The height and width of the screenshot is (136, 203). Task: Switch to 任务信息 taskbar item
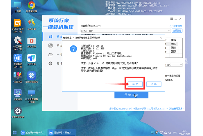tap(62, 133)
